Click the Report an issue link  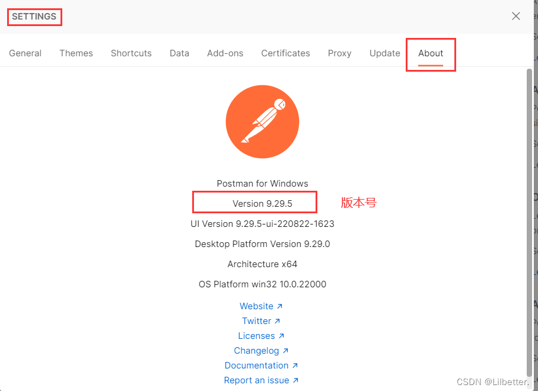[261, 380]
